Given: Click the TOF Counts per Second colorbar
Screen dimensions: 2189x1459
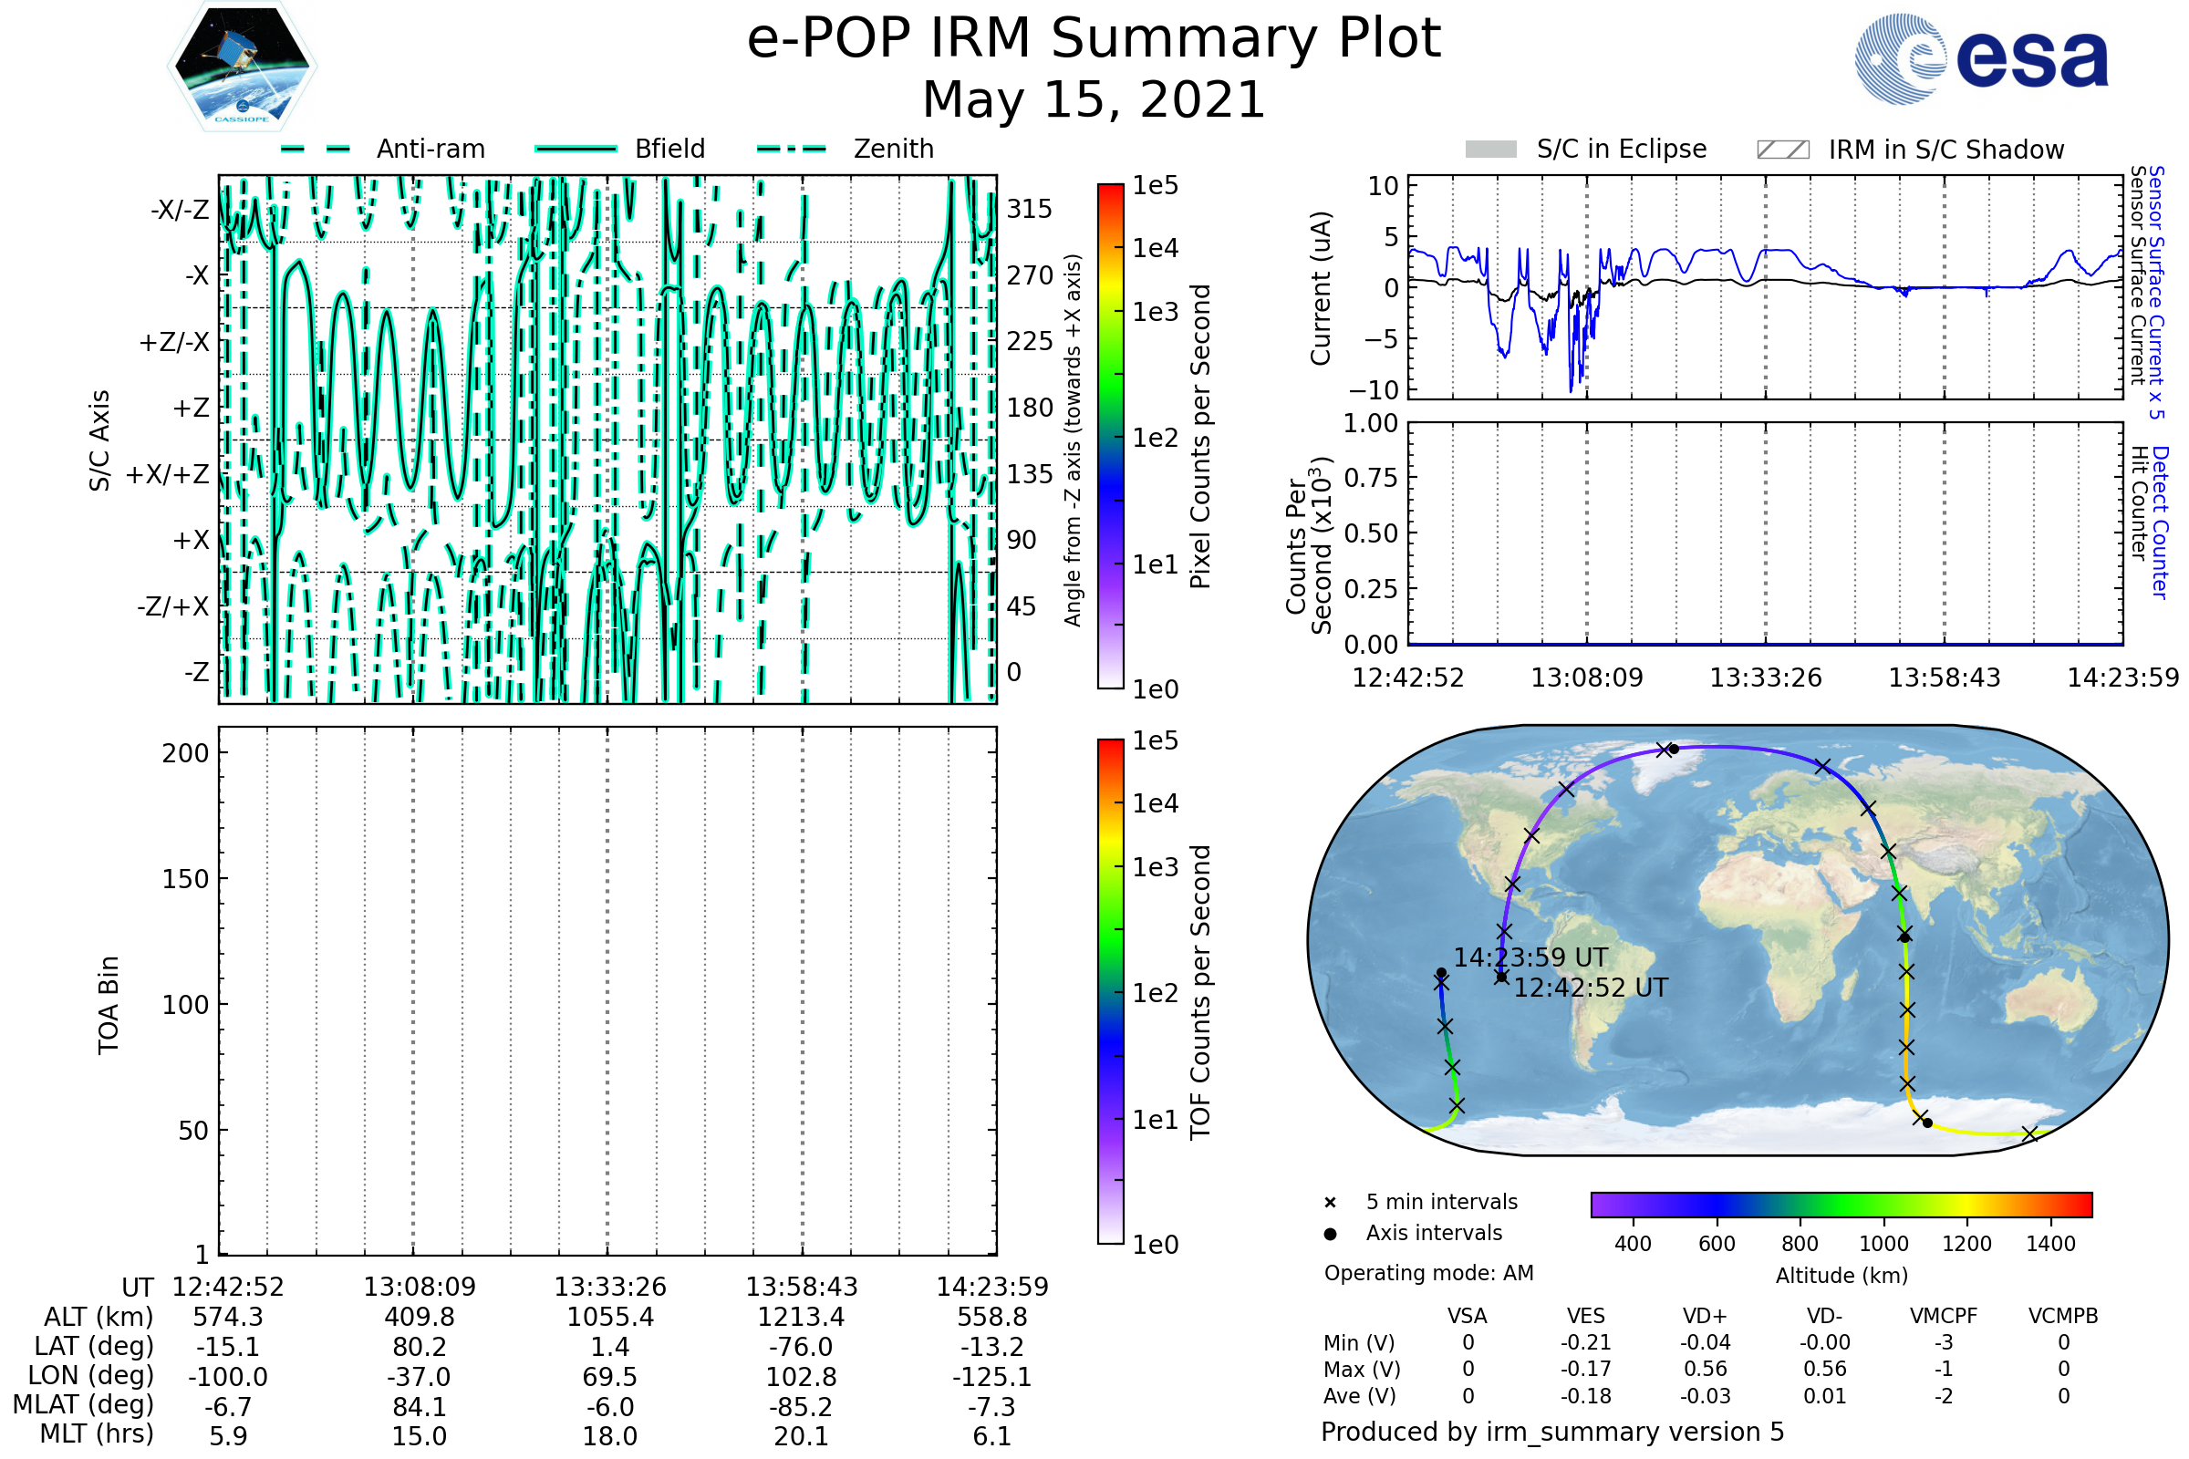Looking at the screenshot, I should pos(1110,991).
